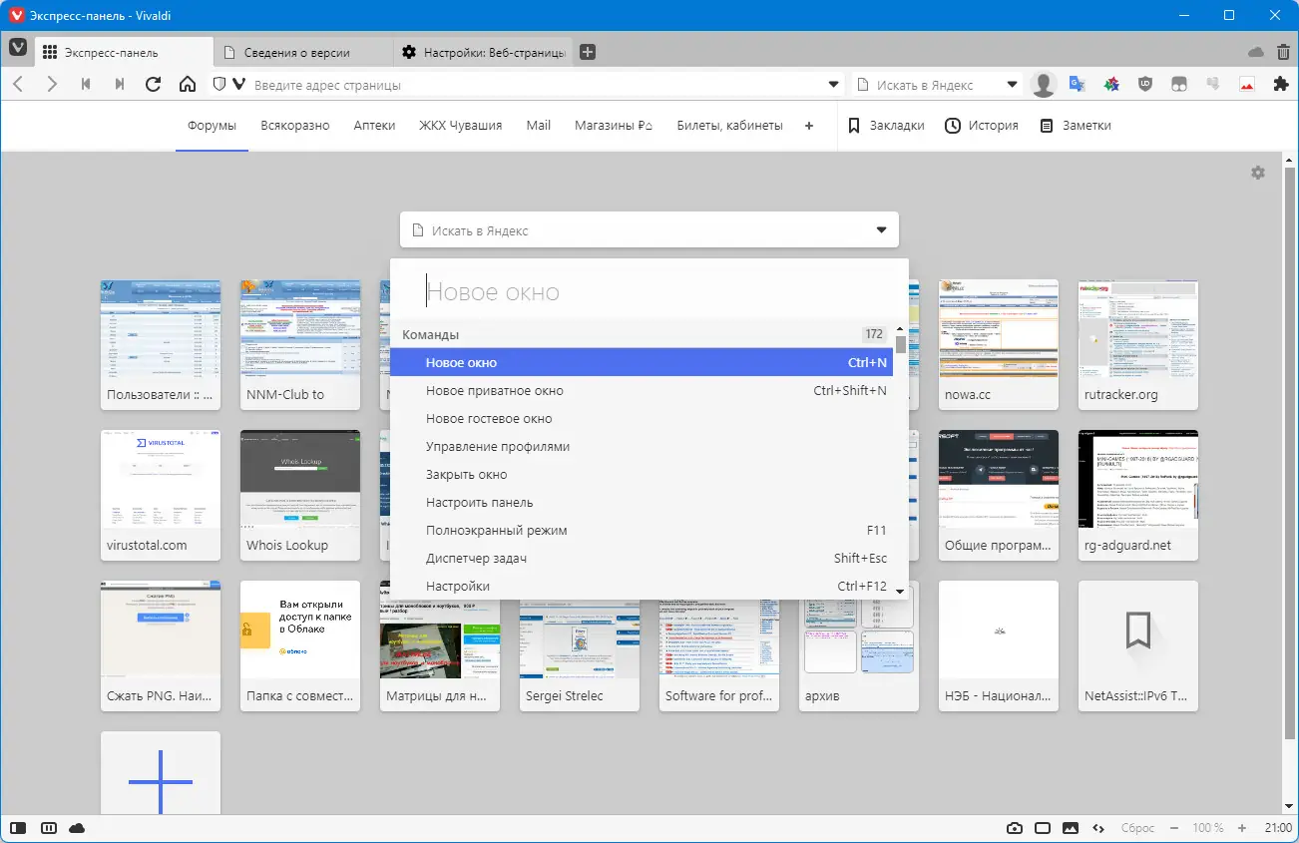Open sync cloud icon in status bar
The height and width of the screenshot is (843, 1299).
77,828
